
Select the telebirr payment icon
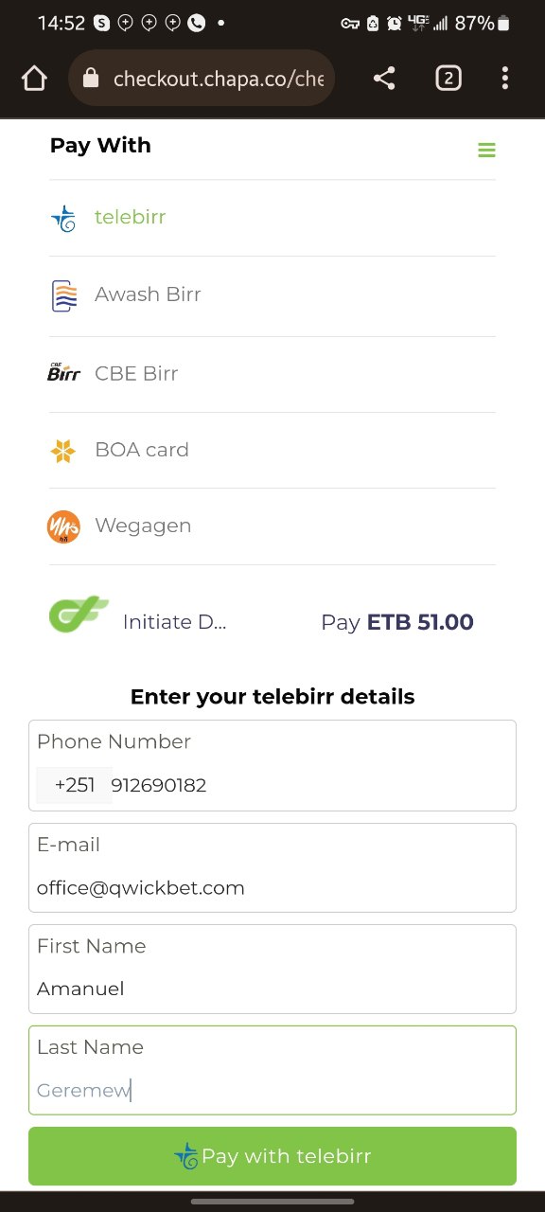[x=63, y=217]
